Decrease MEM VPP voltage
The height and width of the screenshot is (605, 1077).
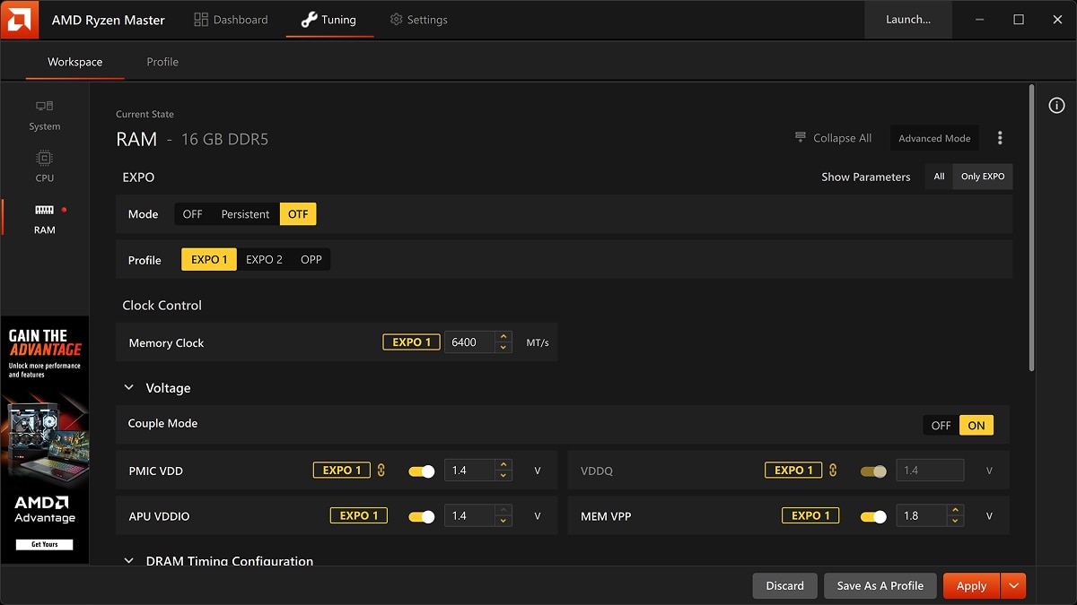[x=955, y=522]
